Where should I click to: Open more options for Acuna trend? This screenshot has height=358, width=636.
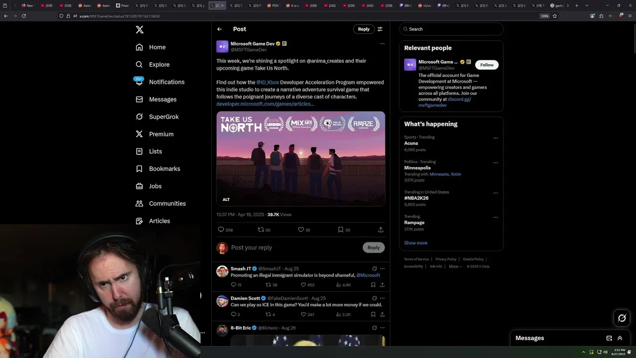[495, 138]
